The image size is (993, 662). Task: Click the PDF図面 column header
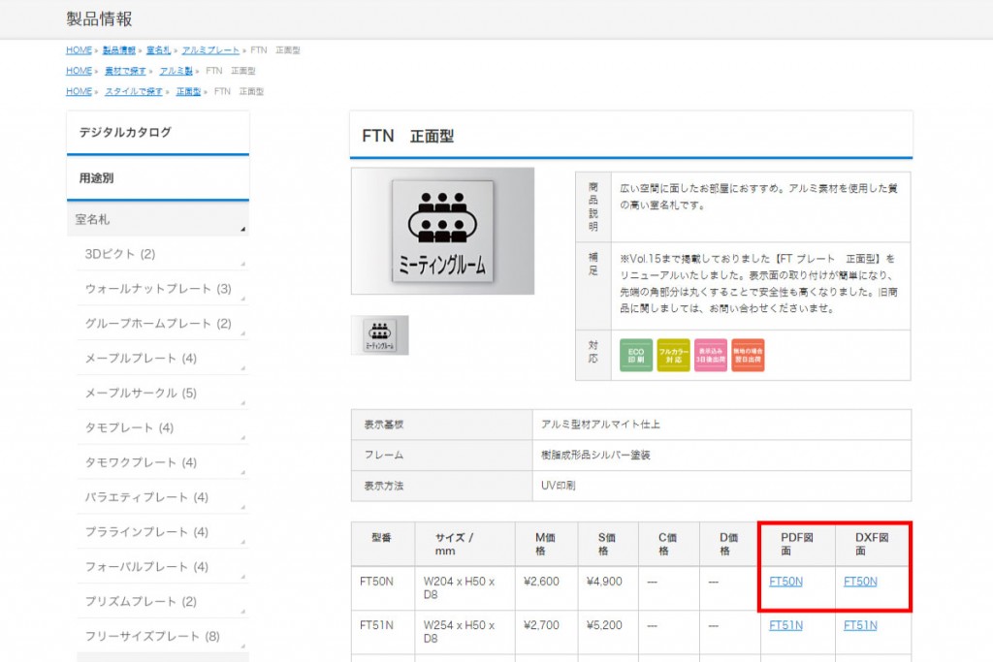(797, 545)
